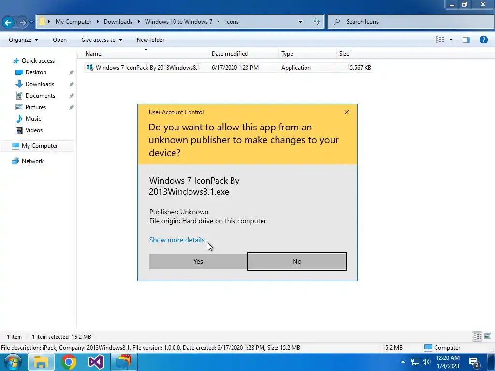Image resolution: width=495 pixels, height=371 pixels.
Task: Expand the arrow after Downloads breadcrumb
Action: [x=138, y=21]
